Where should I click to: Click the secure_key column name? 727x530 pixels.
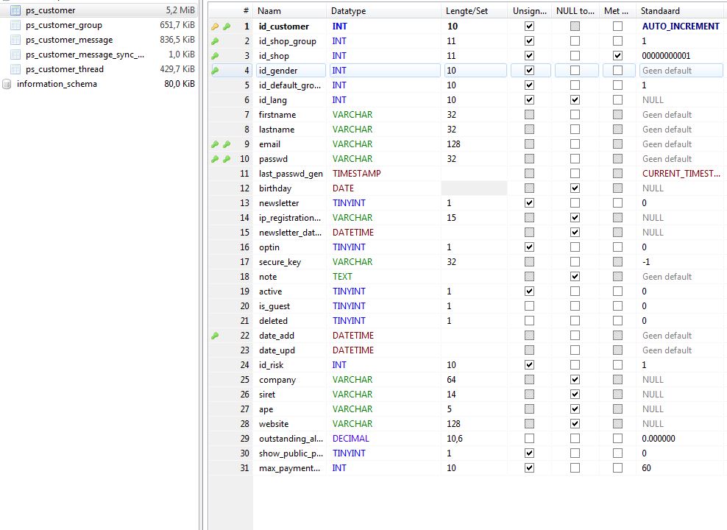(x=280, y=262)
